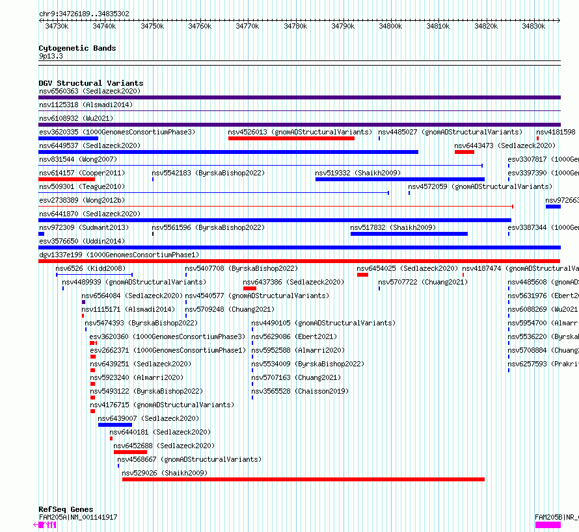Select the nsv614157 (Cooper2011) red bar
This screenshot has width=579, height=532.
(67, 179)
